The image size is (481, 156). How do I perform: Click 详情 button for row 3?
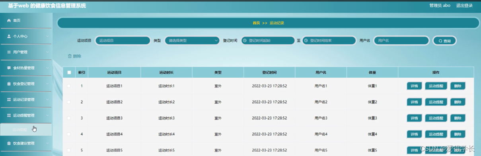click(414, 118)
